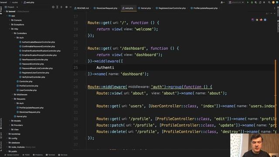Click the user account icon in the top toolbar

tap(222, 2)
